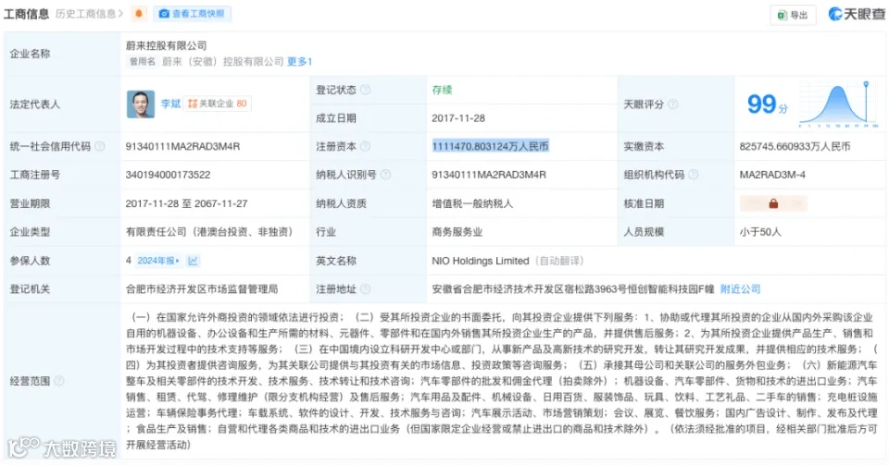Open the 查看工商快照 snapshot button
Screen dimensions: 889x465
click(192, 14)
